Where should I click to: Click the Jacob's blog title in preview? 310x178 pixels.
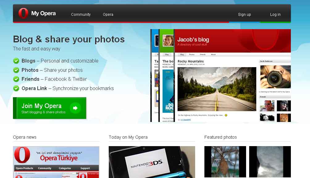(x=193, y=40)
